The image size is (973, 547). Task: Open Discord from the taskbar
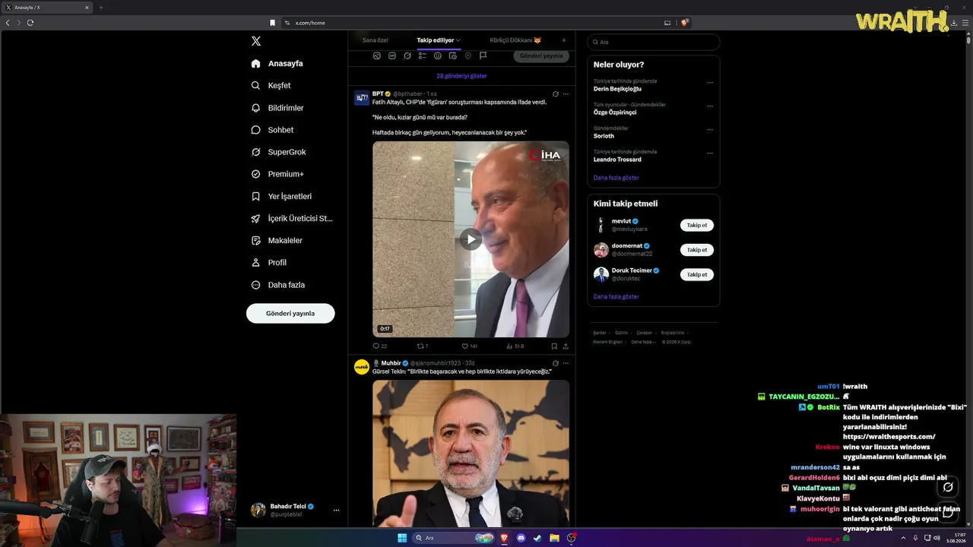pyautogui.click(x=521, y=538)
